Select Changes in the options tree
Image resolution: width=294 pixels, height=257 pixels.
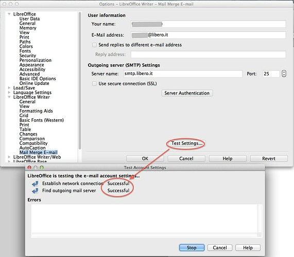28,134
